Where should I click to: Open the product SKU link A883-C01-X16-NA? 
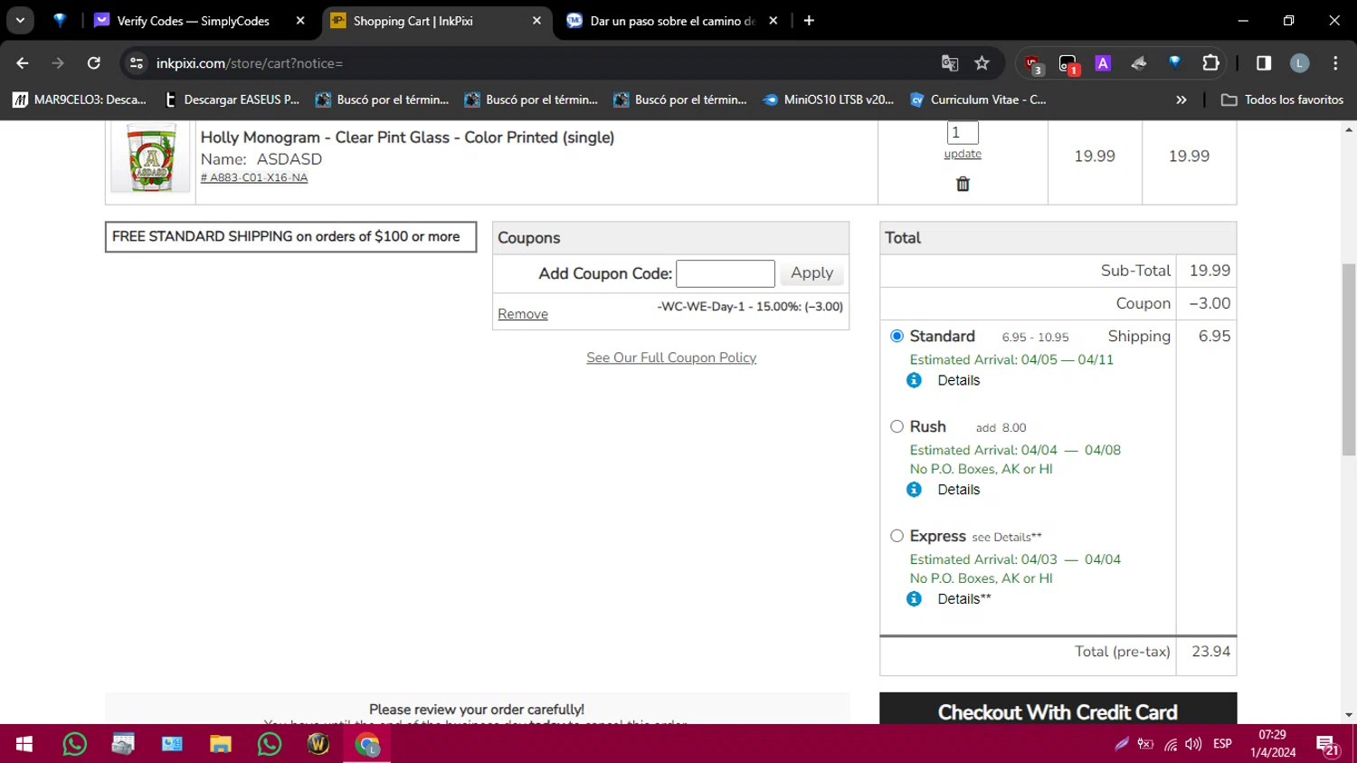254,177
